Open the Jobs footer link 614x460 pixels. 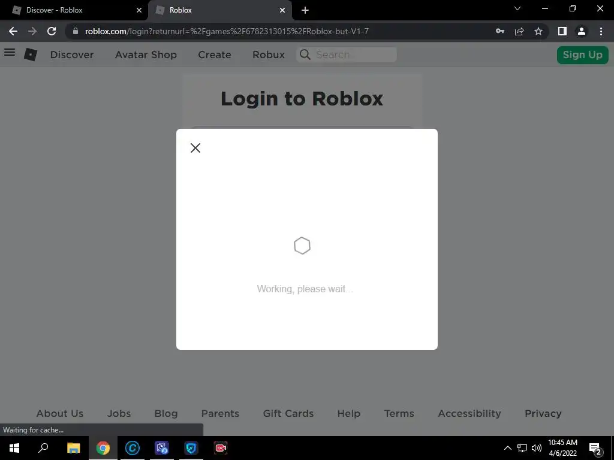(119, 413)
